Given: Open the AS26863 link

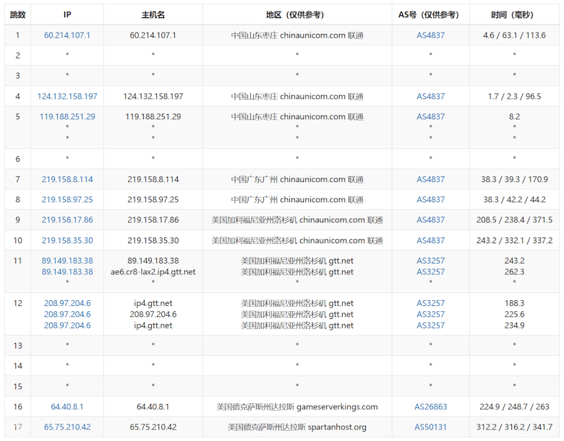Looking at the screenshot, I should pos(430,406).
